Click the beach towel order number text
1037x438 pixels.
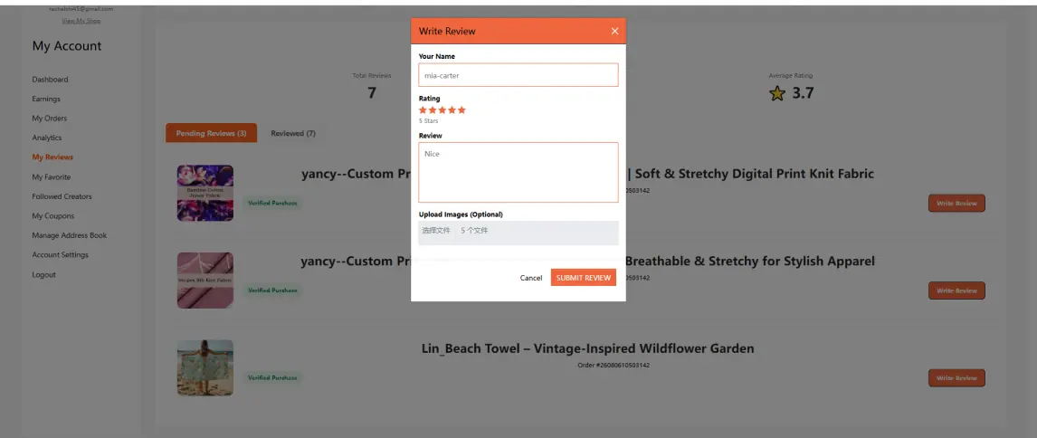614,366
